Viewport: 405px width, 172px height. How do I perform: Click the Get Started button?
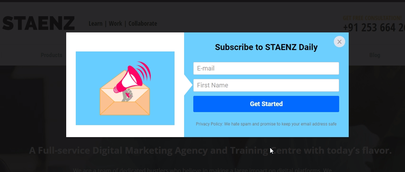pos(266,104)
